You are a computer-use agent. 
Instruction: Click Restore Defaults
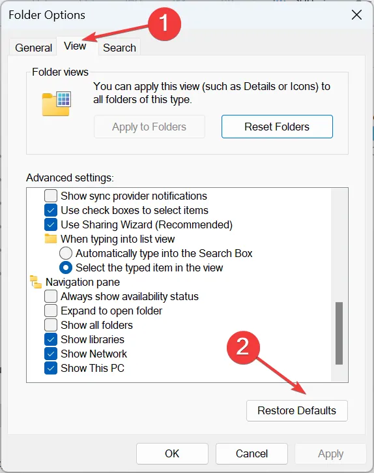297,410
